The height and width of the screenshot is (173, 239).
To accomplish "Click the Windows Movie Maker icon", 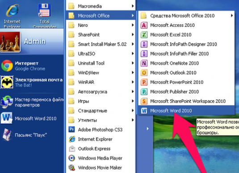I will point(72,168).
